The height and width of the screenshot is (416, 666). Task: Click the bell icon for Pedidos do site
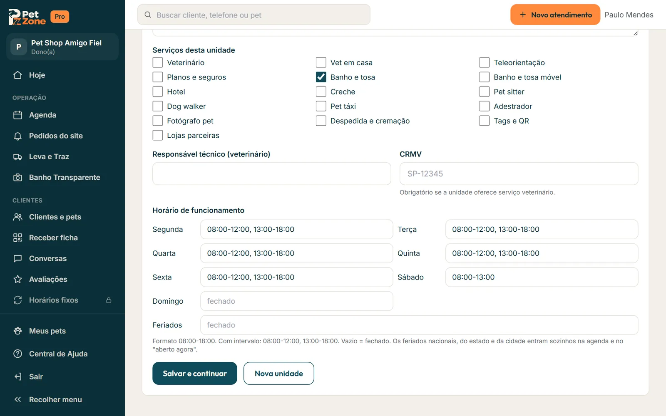pos(17,136)
